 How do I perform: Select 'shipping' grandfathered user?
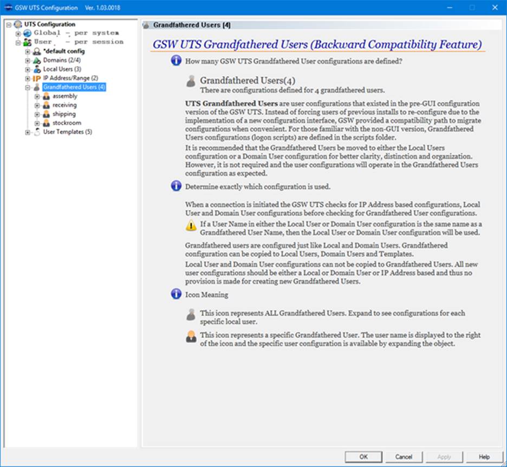tap(64, 114)
